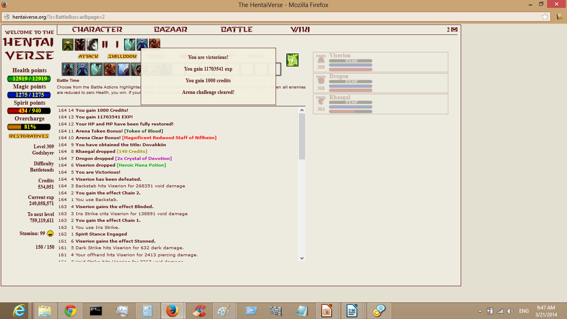The image size is (567, 319).
Task: Click the green-haired effect icon in the top status row
Action: 68,44
